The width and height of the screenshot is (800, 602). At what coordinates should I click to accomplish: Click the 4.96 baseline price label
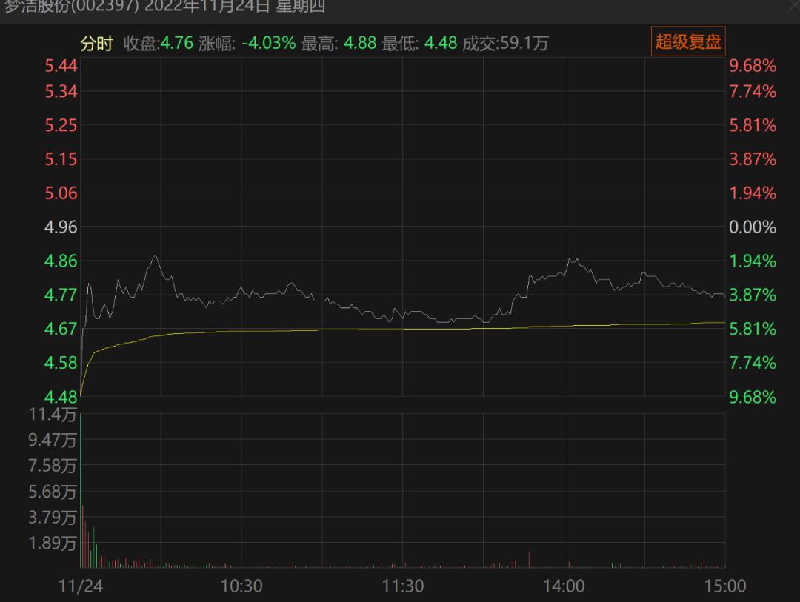click(61, 227)
